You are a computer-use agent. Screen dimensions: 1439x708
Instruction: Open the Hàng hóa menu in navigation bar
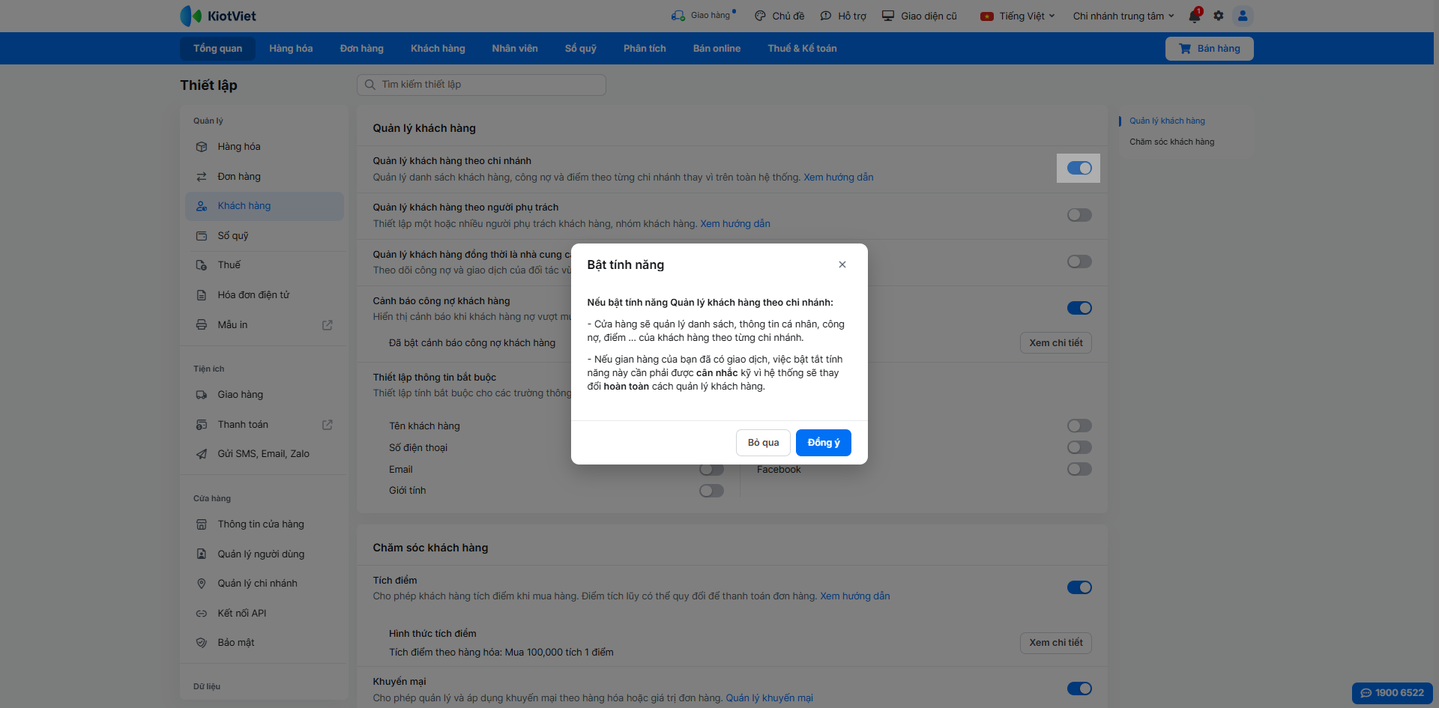point(291,49)
